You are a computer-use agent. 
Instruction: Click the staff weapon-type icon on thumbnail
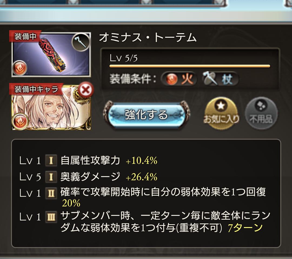[x=81, y=42]
